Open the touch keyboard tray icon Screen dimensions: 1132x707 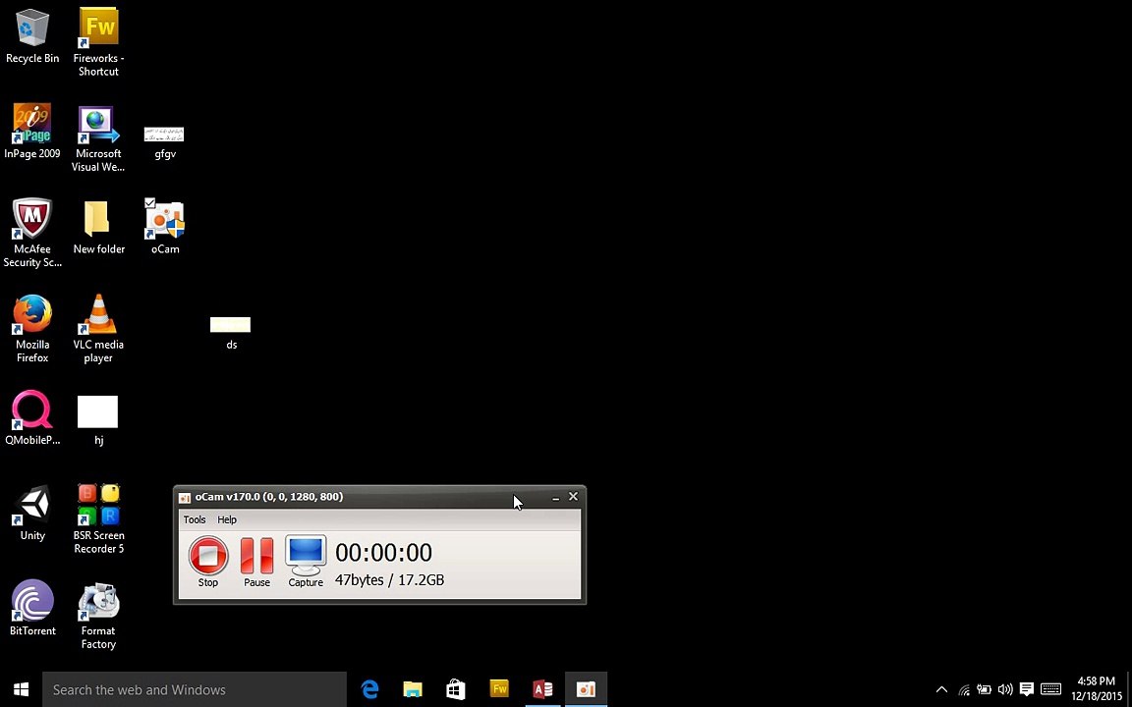[x=1051, y=689]
